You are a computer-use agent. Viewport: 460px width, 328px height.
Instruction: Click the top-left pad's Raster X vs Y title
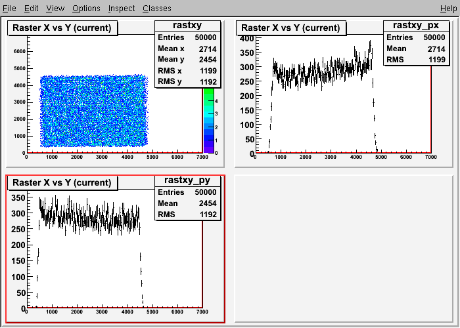(62, 28)
